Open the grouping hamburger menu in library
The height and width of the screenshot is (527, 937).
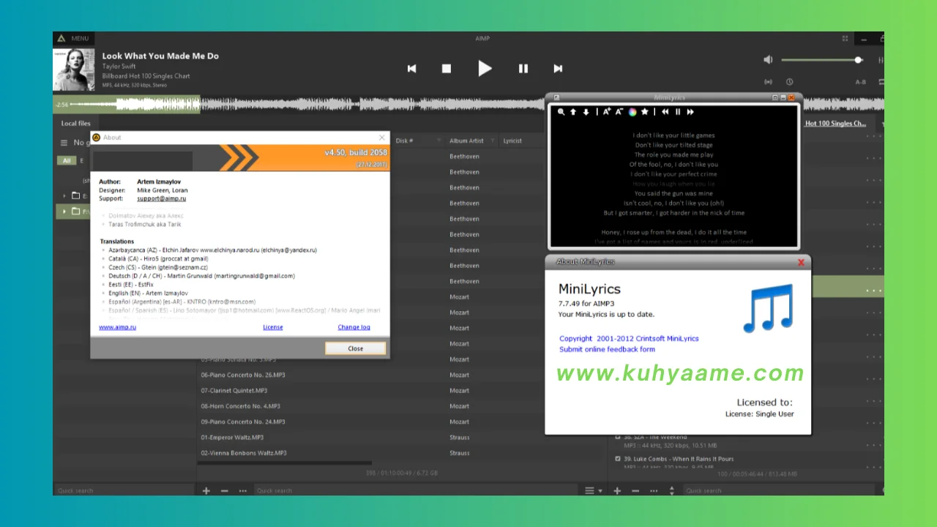click(x=64, y=143)
